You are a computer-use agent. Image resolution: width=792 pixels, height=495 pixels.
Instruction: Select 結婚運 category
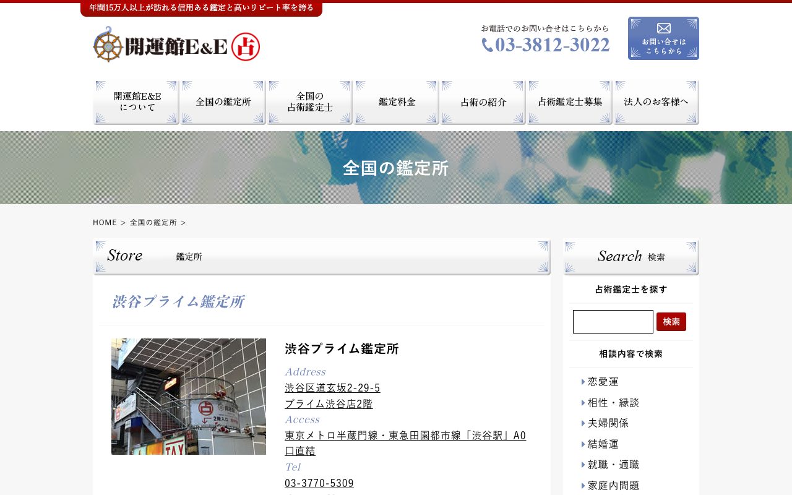[x=603, y=444]
